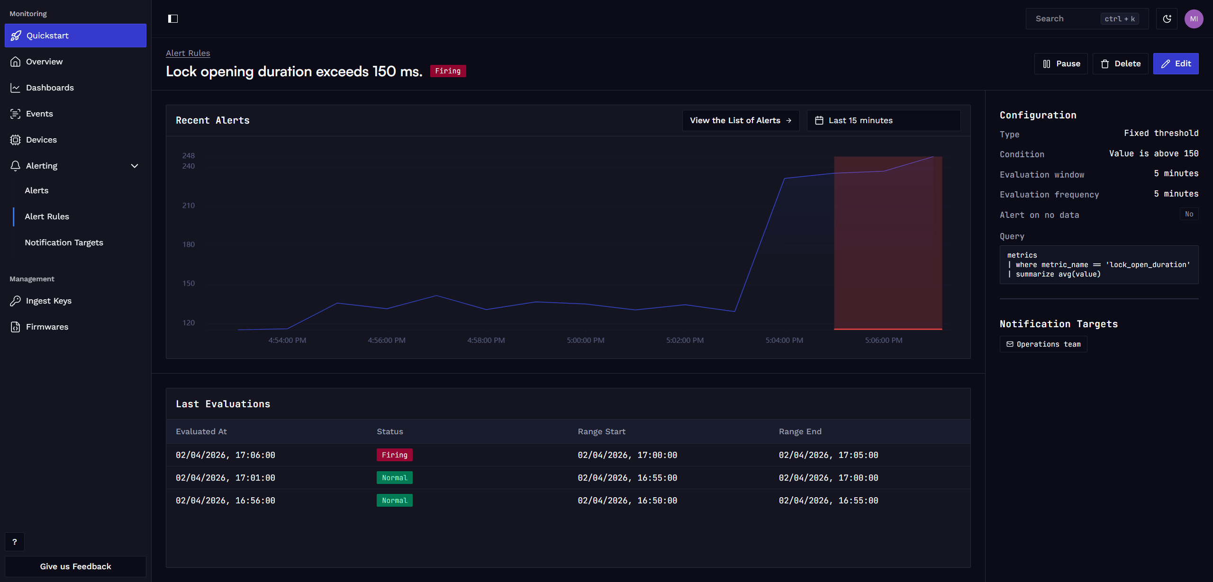Viewport: 1213px width, 582px height.
Task: Open the MI user avatar menu
Action: (1194, 18)
